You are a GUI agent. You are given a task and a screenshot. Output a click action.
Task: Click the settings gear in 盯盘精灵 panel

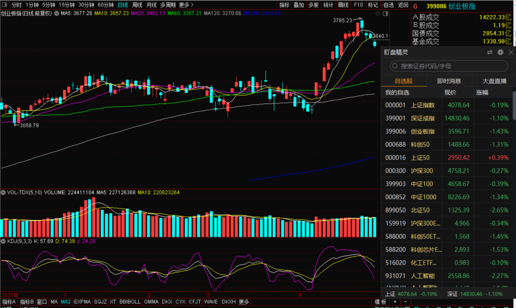click(x=500, y=52)
